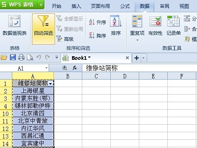Click the open folder icon in quick toolbar

click(4, 57)
